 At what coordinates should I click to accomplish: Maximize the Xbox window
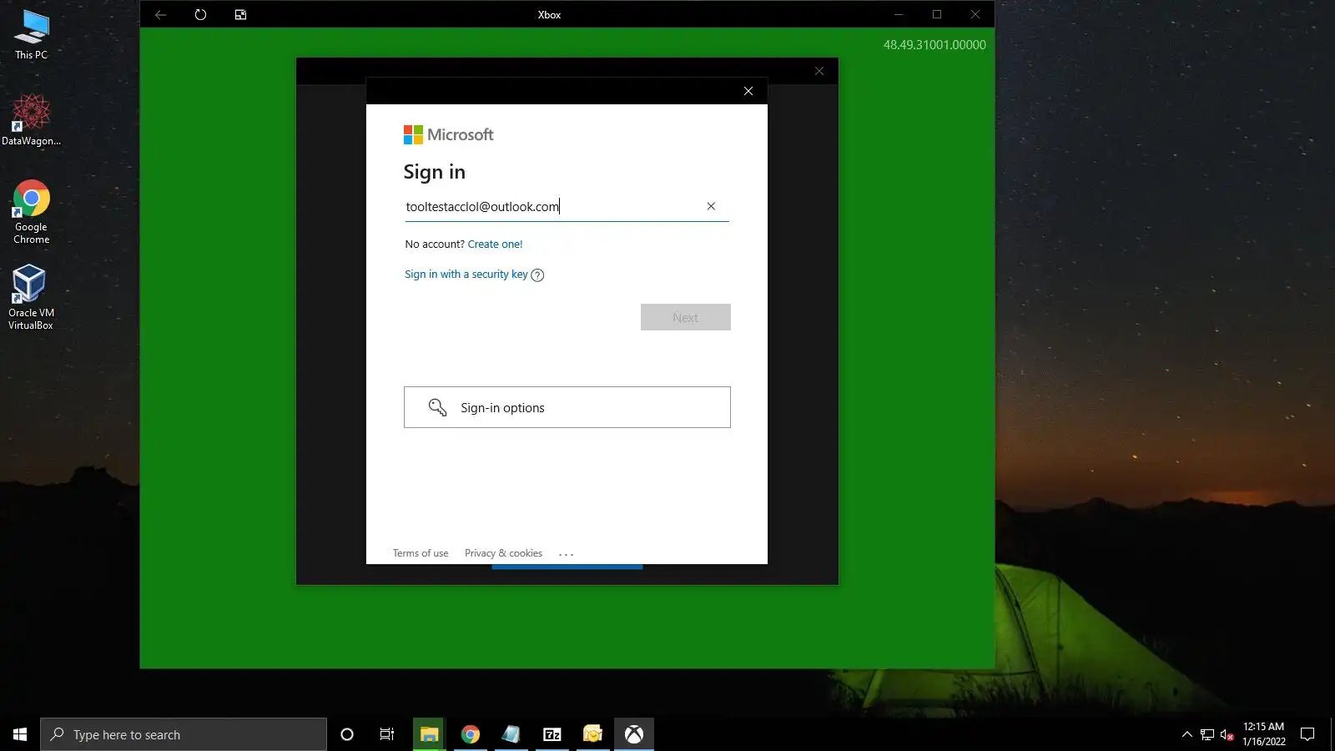(x=937, y=14)
